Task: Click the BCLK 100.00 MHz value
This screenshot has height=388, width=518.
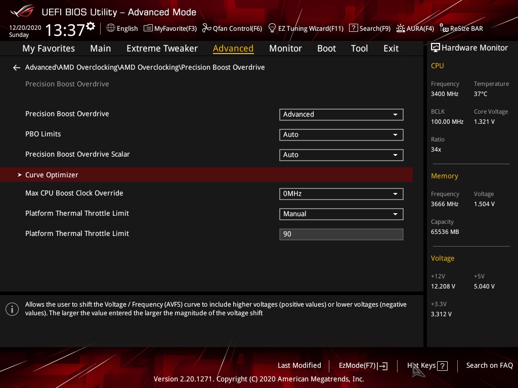Action: (x=447, y=122)
